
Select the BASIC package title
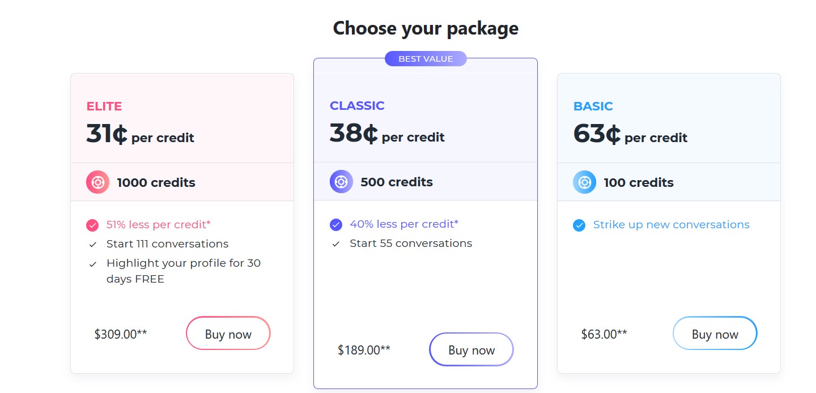tap(593, 106)
